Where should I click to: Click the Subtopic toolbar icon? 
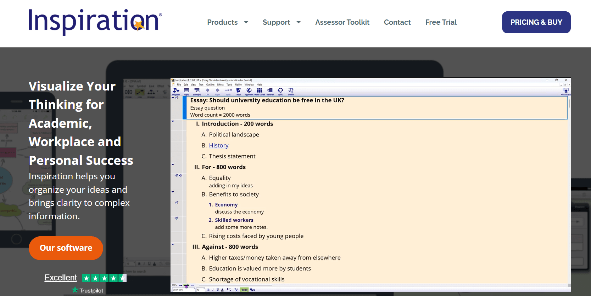197,91
